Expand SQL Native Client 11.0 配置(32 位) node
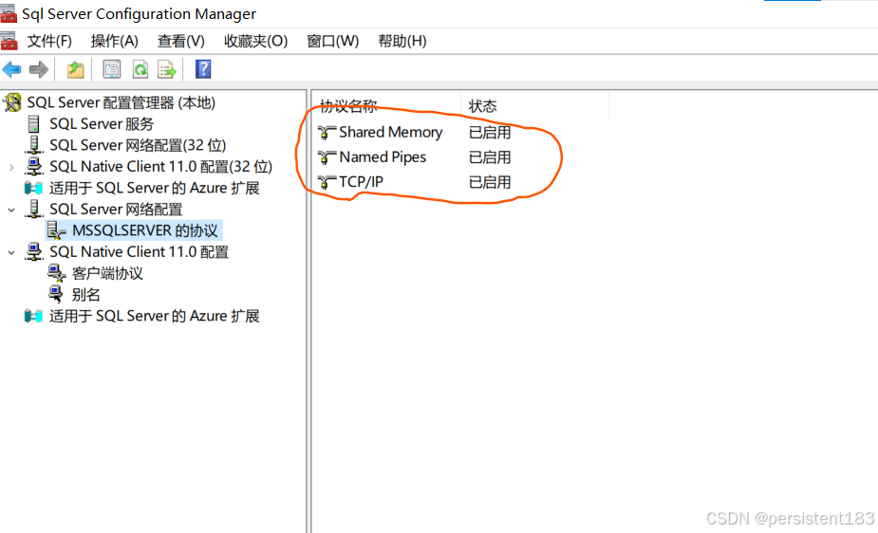Screen dimensions: 878x533 [x=11, y=167]
